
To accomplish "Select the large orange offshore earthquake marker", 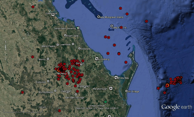I will 167,86.
